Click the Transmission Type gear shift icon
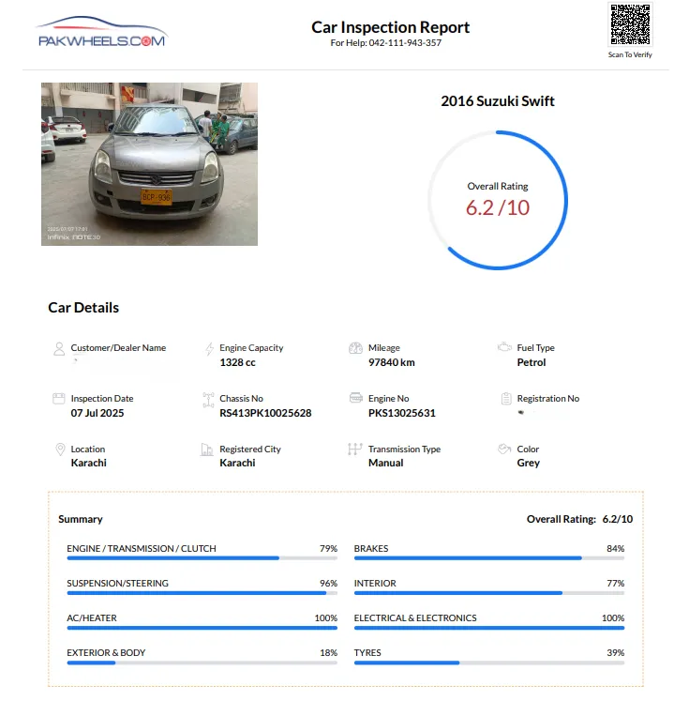This screenshot has height=701, width=689. coord(355,449)
